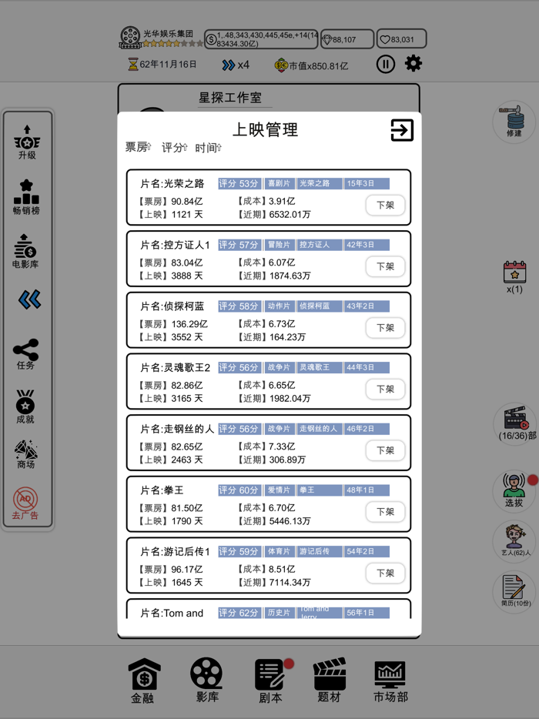
Task: Open the 选拔 talent selection icon
Action: (x=514, y=490)
